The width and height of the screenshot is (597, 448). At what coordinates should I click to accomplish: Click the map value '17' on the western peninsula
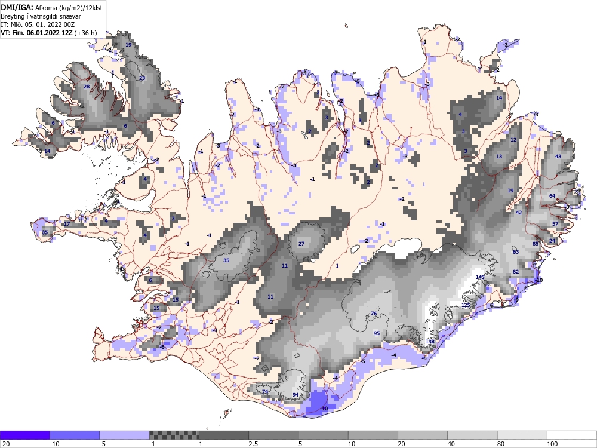click(67, 223)
